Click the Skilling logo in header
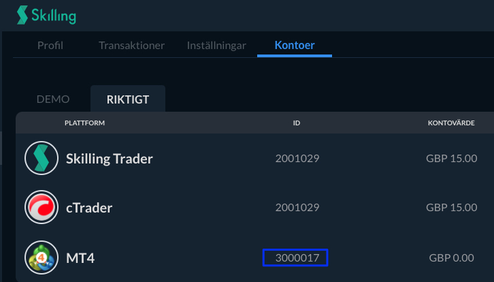 click(x=46, y=15)
